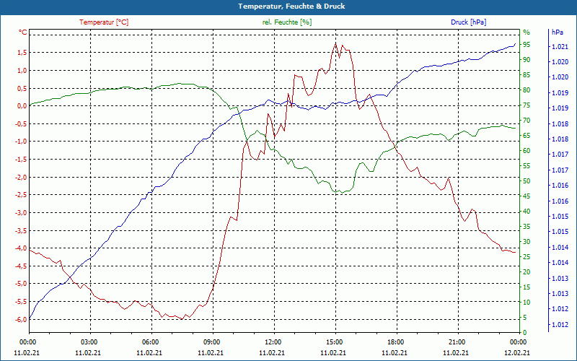Select the red Temperatur [°C] legend label
The image size is (577, 361).
pyautogui.click(x=104, y=22)
